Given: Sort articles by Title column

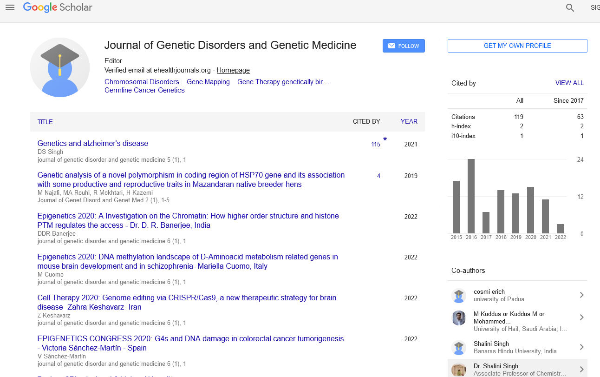Looking at the screenshot, I should click(45, 122).
